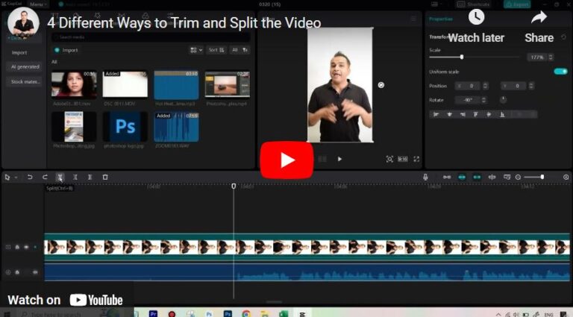Lock the video track using its lock icon
Viewport: 573px width, 317px height.
pos(17,247)
